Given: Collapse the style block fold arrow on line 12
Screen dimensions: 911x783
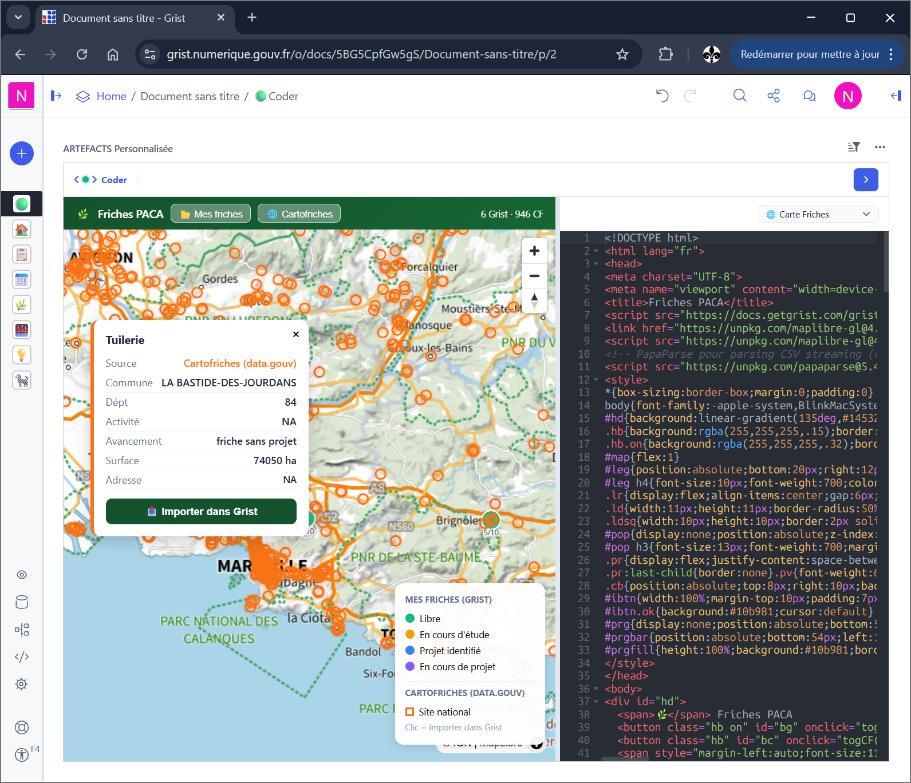Looking at the screenshot, I should pos(596,379).
